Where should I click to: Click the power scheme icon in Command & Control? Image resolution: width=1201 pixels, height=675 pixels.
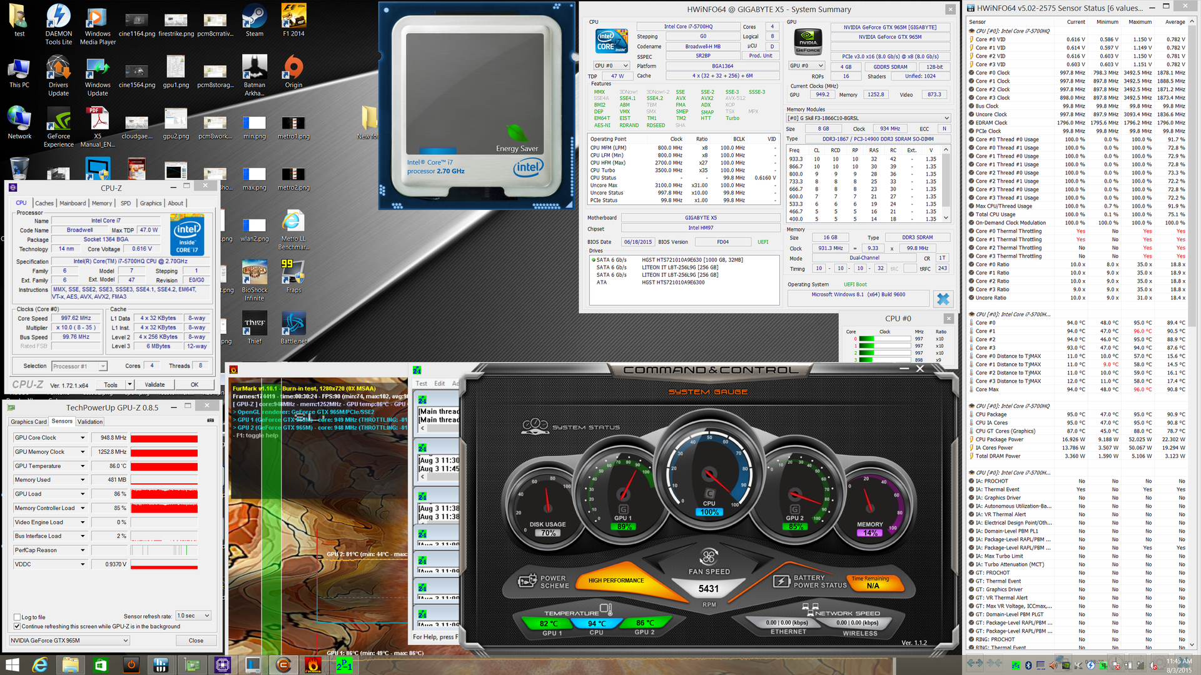click(x=527, y=581)
